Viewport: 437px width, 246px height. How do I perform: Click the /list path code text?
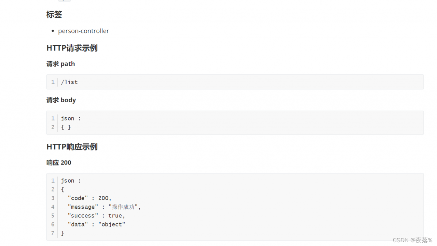tap(69, 82)
